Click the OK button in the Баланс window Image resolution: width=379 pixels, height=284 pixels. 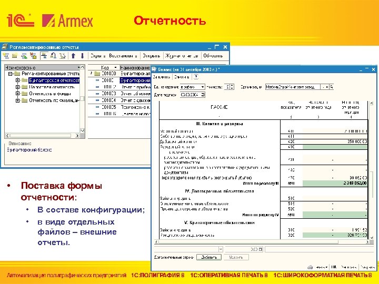point(334,267)
